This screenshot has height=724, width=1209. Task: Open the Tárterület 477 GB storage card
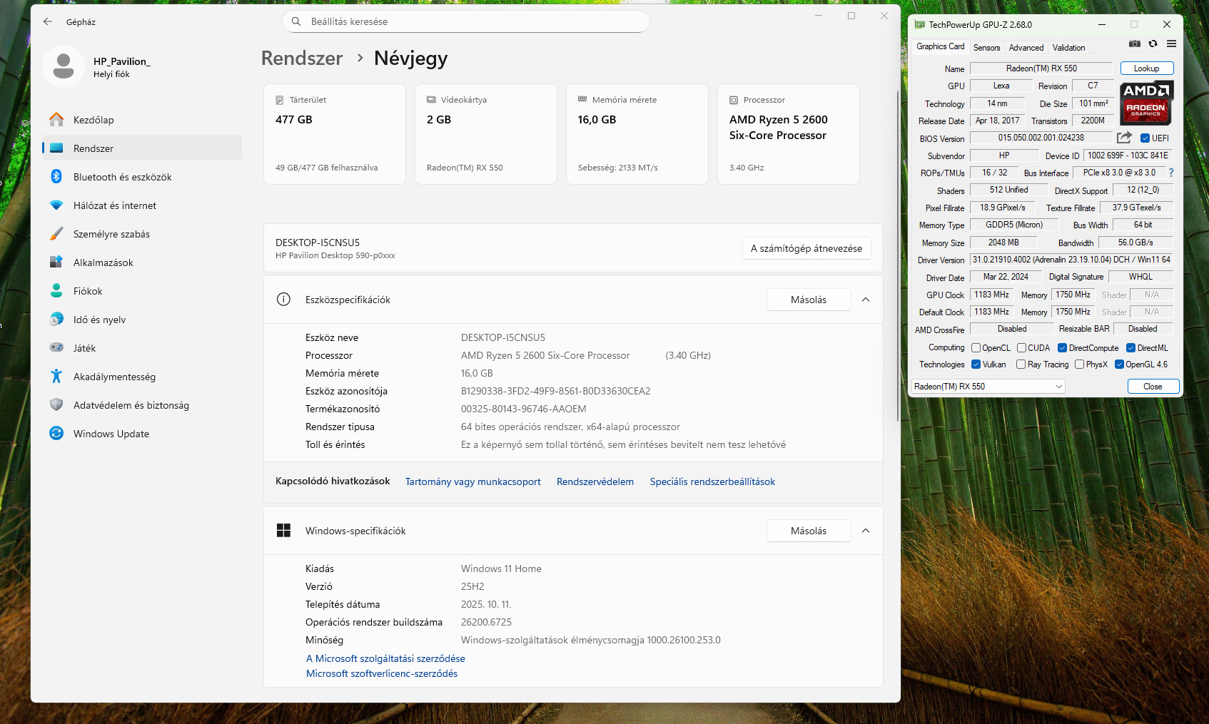[x=335, y=134]
